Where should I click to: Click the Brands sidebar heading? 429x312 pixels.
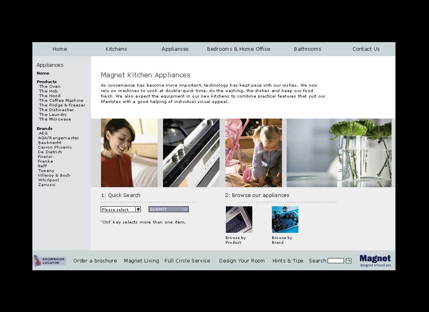pyautogui.click(x=44, y=128)
